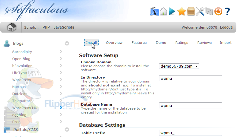Open the Blogs category label
The image size is (237, 137).
18,44
